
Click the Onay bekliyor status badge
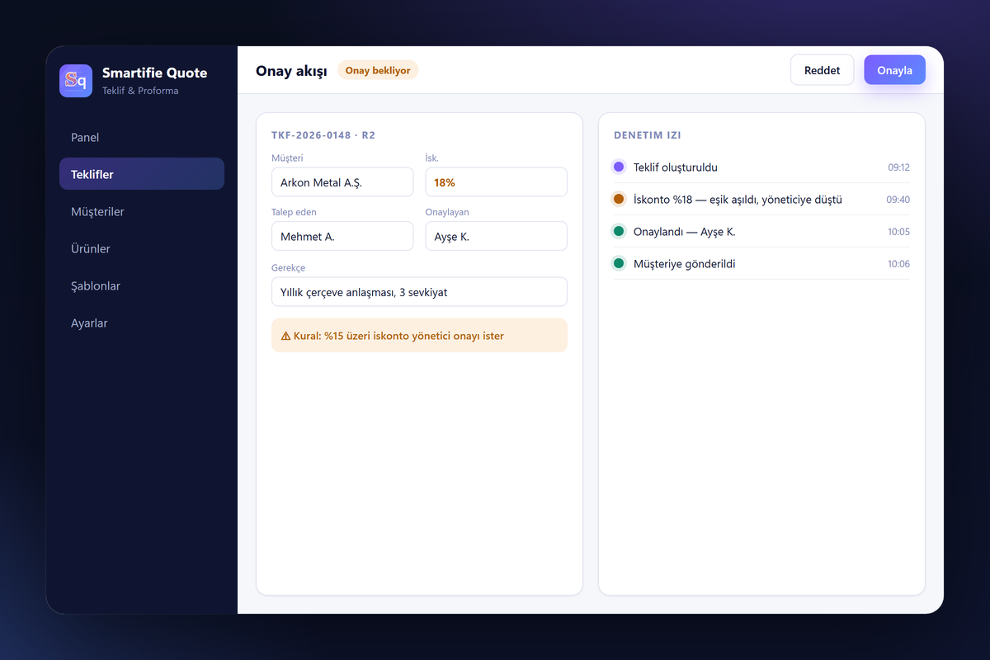(378, 70)
